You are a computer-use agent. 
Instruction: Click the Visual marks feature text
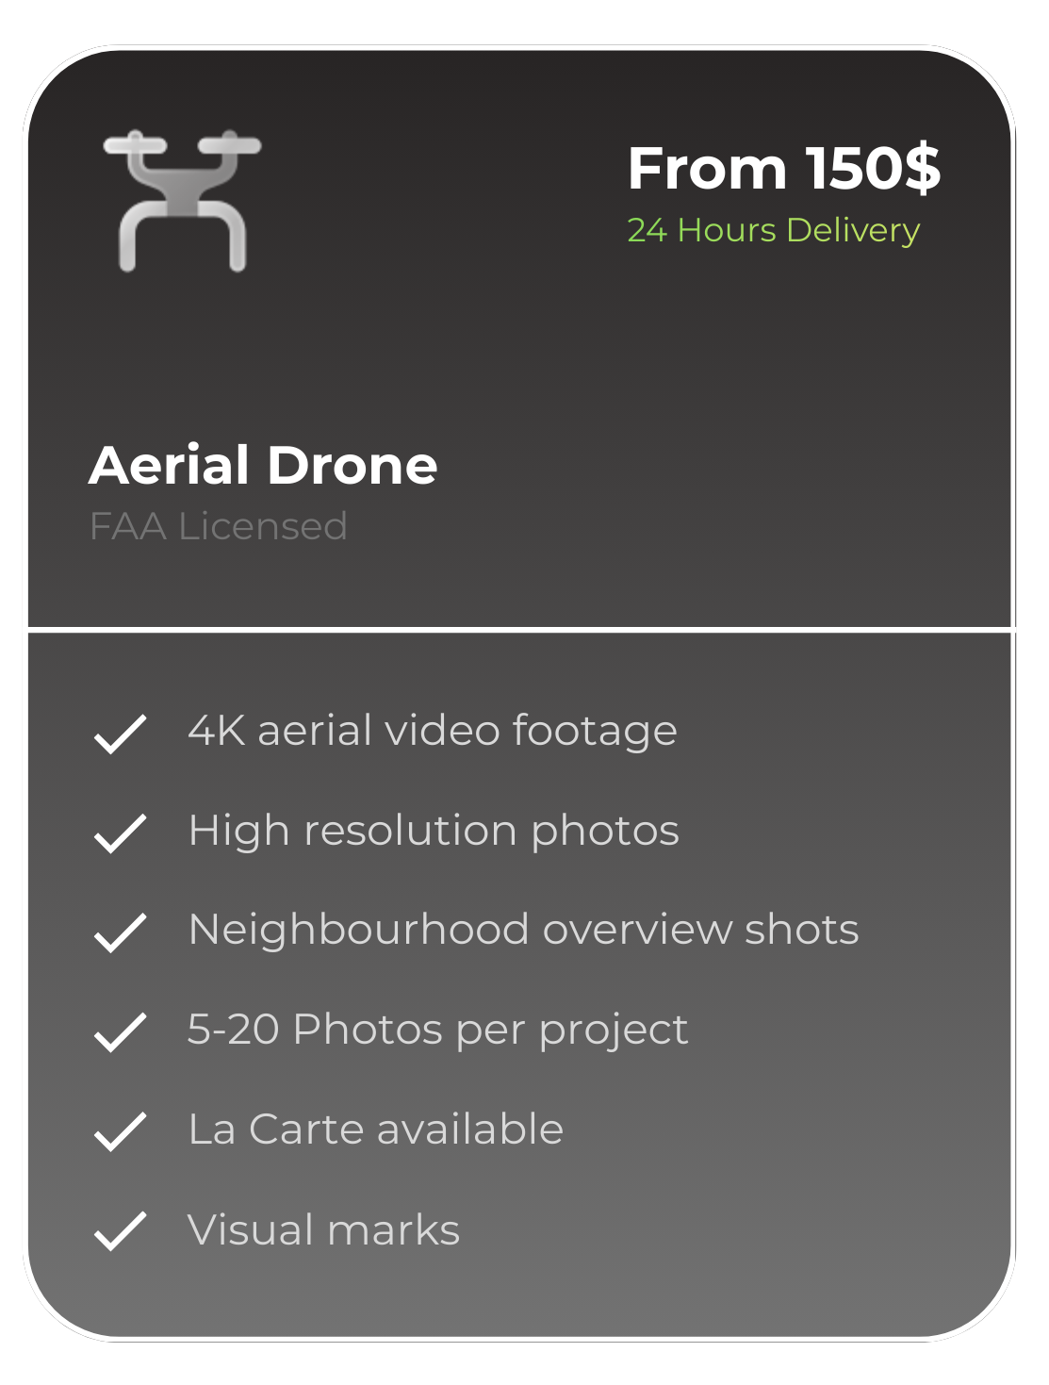(x=323, y=1229)
